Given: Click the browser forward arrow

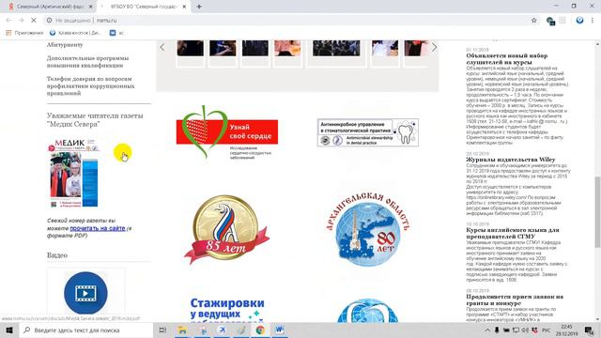Looking at the screenshot, I should tap(21, 21).
